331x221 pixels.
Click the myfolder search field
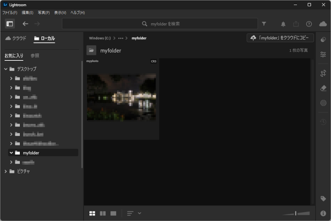coord(160,24)
